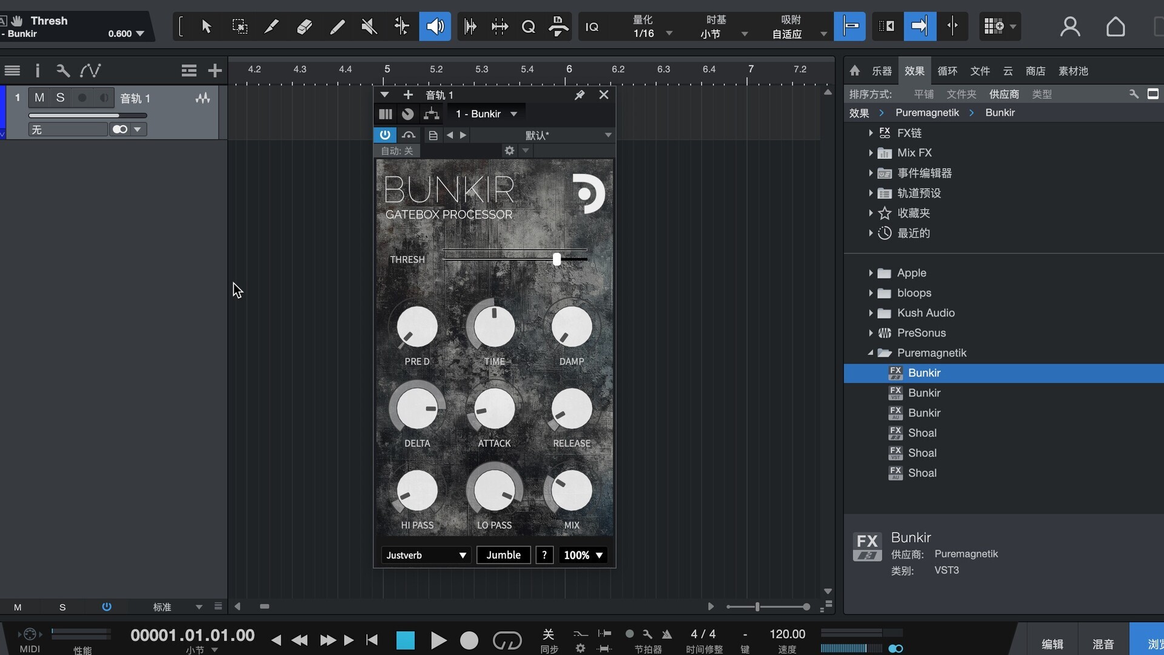Expand the FX链 folder
Image resolution: width=1164 pixels, height=655 pixels.
click(871, 133)
